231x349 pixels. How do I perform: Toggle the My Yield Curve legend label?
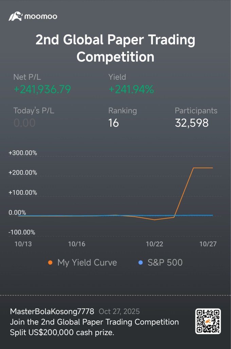click(87, 263)
